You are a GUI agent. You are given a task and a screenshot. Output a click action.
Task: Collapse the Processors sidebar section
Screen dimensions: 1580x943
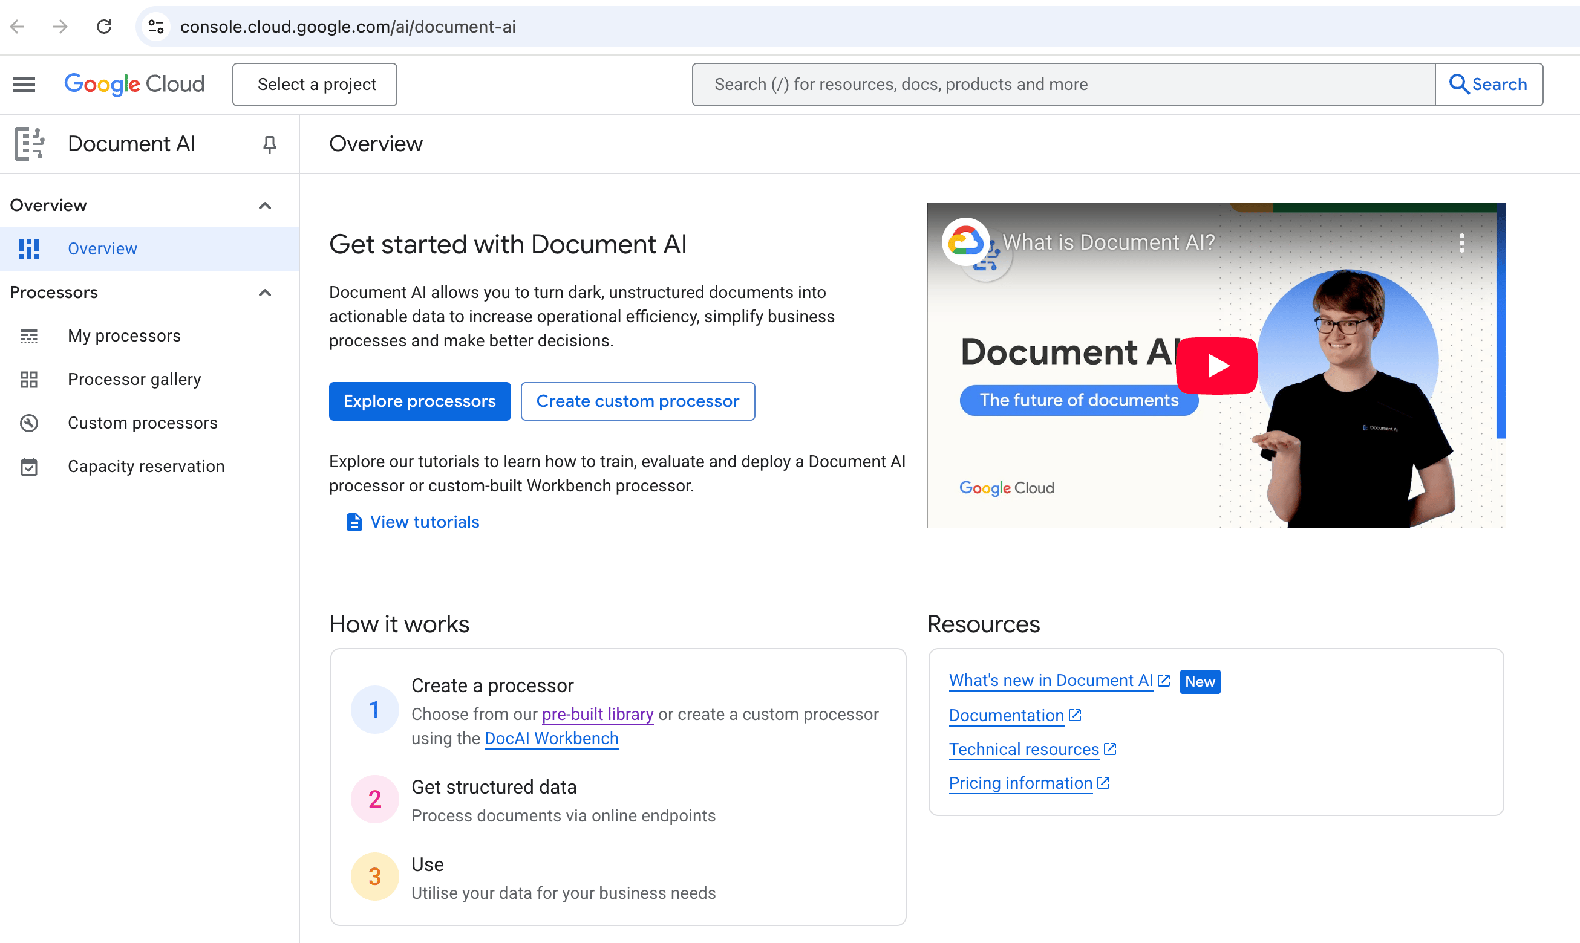pos(265,293)
